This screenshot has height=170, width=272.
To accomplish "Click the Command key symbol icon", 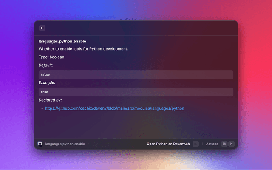I will 224,144.
